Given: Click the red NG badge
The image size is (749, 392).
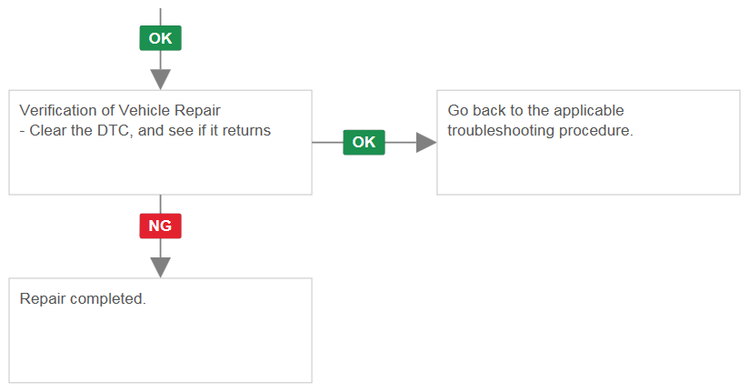Looking at the screenshot, I should pos(160,226).
